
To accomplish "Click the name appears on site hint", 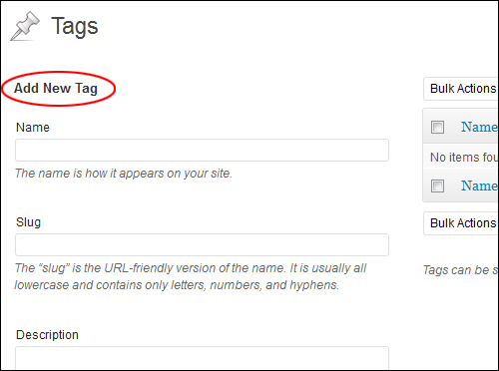I will coord(124,174).
